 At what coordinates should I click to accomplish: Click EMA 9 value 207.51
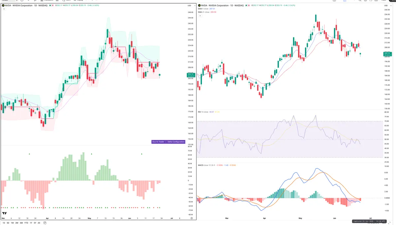click(x=212, y=9)
